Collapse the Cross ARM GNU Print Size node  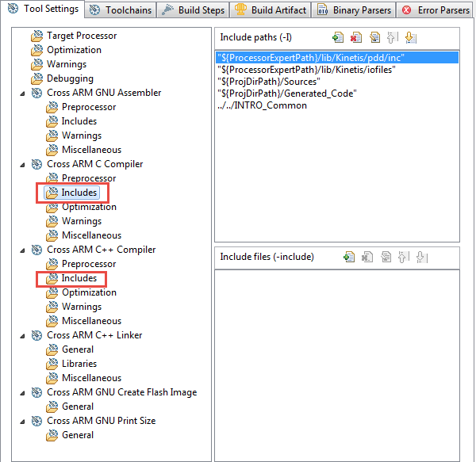(22, 422)
